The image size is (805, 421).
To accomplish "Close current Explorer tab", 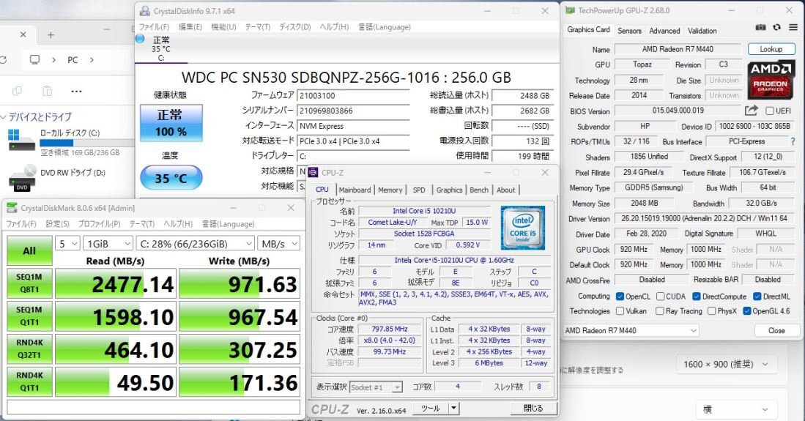I will 23,34.
